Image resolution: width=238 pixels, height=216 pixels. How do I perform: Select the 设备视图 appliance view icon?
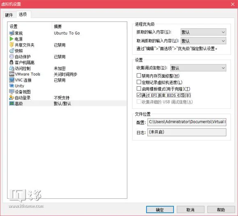pos(11,92)
